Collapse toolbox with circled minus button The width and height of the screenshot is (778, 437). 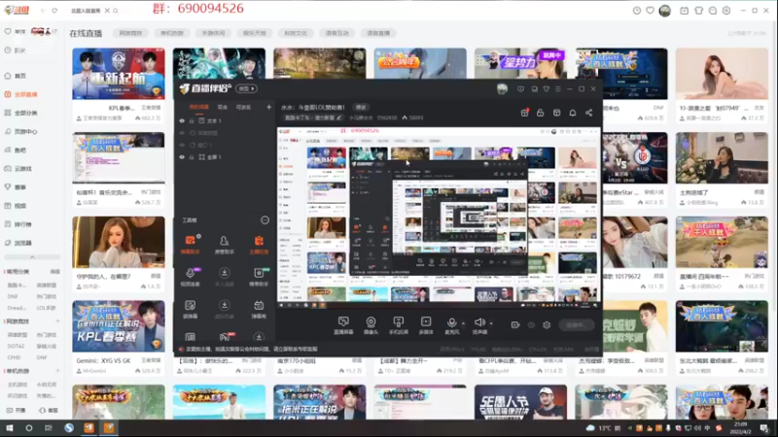[265, 220]
